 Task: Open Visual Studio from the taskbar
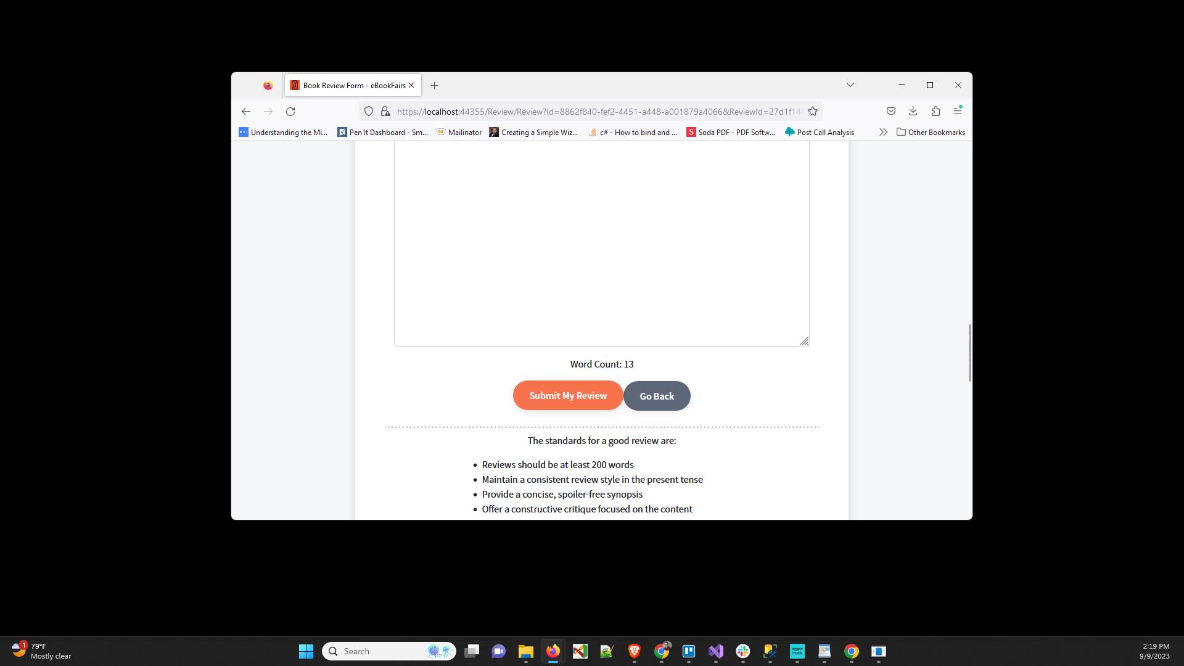click(x=716, y=651)
